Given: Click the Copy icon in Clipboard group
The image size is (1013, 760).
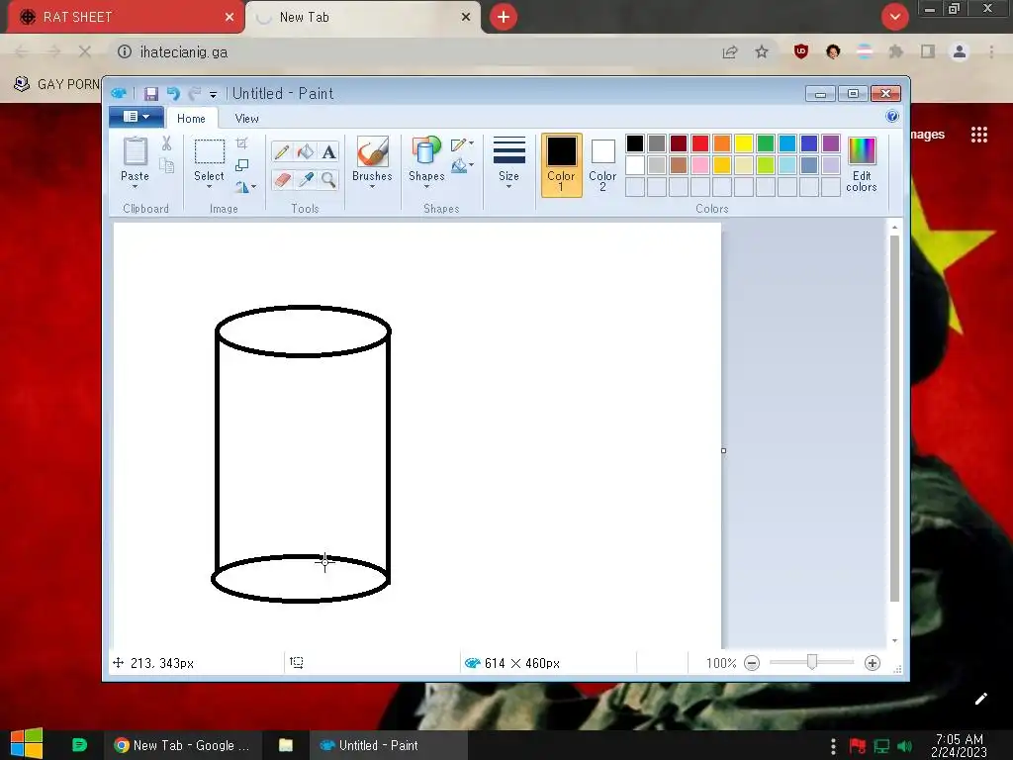Looking at the screenshot, I should coord(166,166).
